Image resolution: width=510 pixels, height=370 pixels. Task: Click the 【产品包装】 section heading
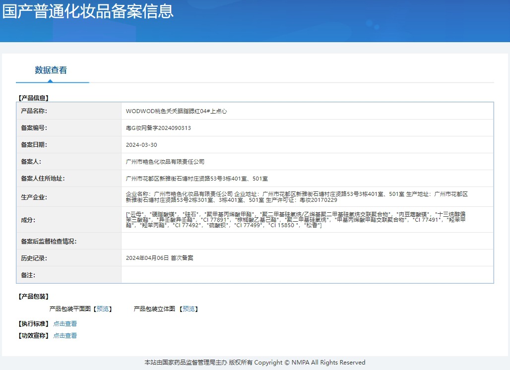[x=34, y=297]
